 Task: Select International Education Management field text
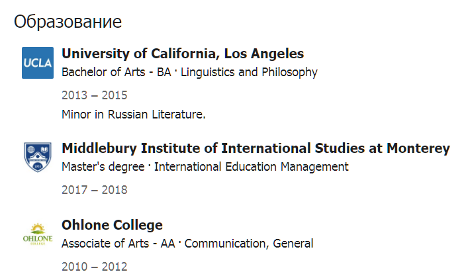click(x=251, y=167)
